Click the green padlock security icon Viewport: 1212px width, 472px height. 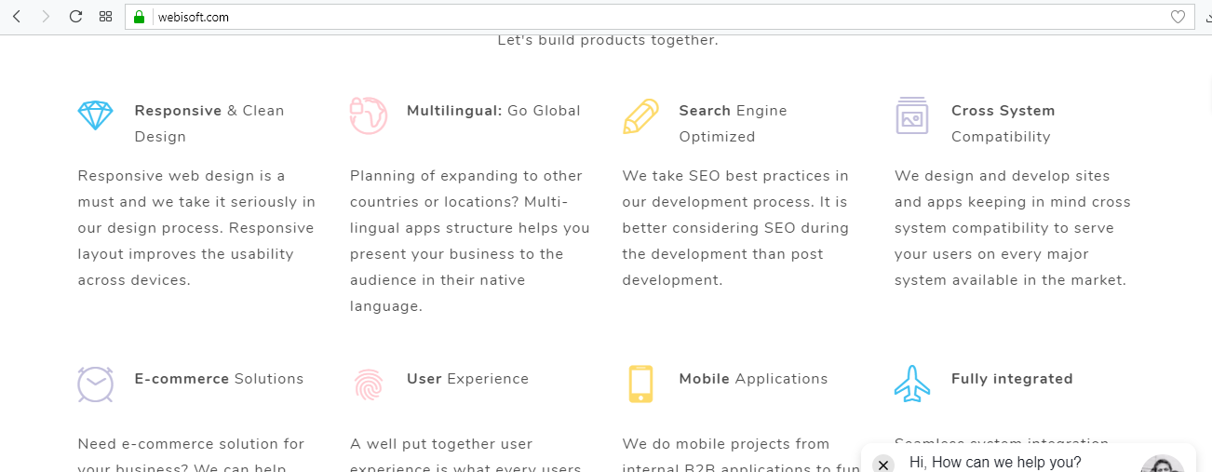[140, 17]
